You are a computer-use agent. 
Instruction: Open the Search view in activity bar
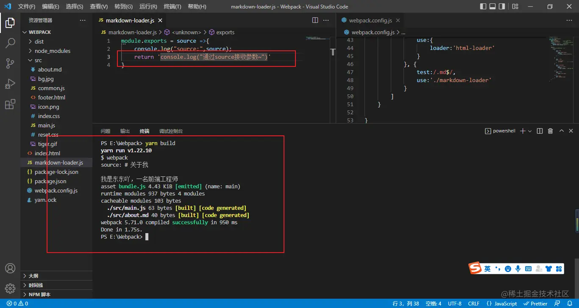[x=10, y=43]
